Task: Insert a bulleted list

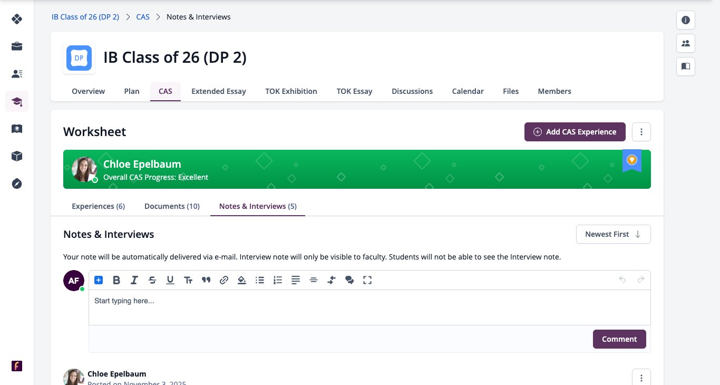Action: pyautogui.click(x=260, y=280)
